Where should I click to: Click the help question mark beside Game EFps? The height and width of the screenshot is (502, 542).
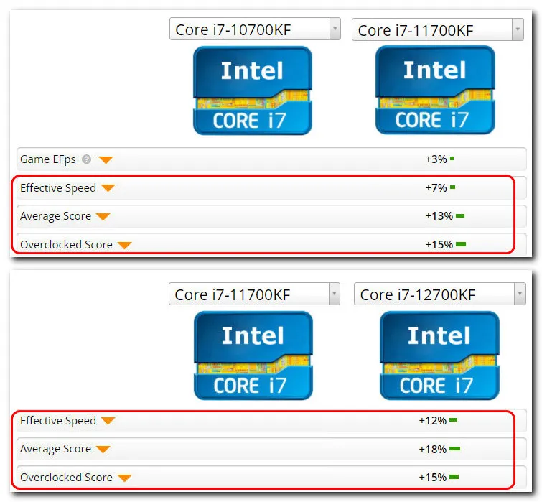tap(87, 159)
